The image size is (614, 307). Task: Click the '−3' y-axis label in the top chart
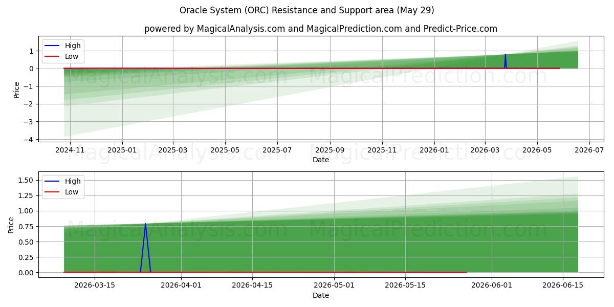29,122
